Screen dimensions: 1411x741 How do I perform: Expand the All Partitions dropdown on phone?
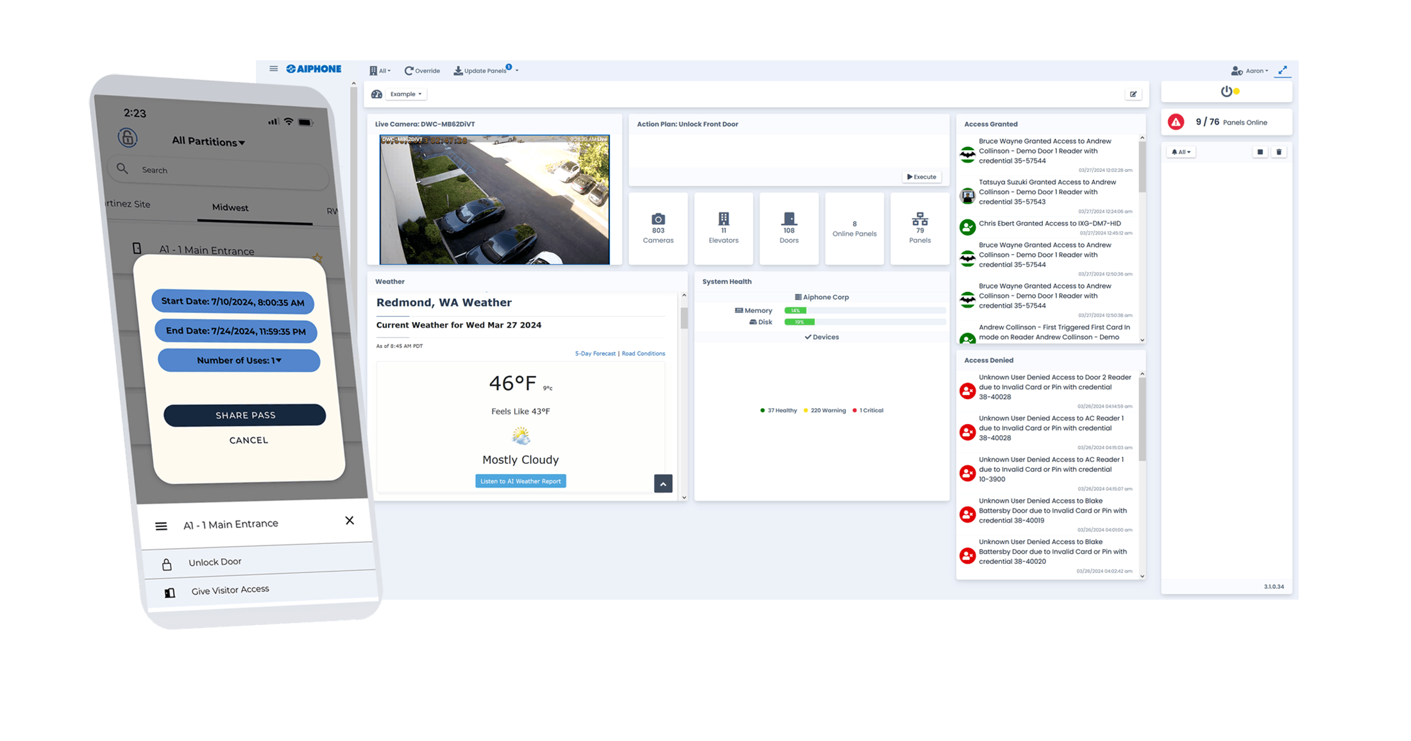[x=208, y=141]
